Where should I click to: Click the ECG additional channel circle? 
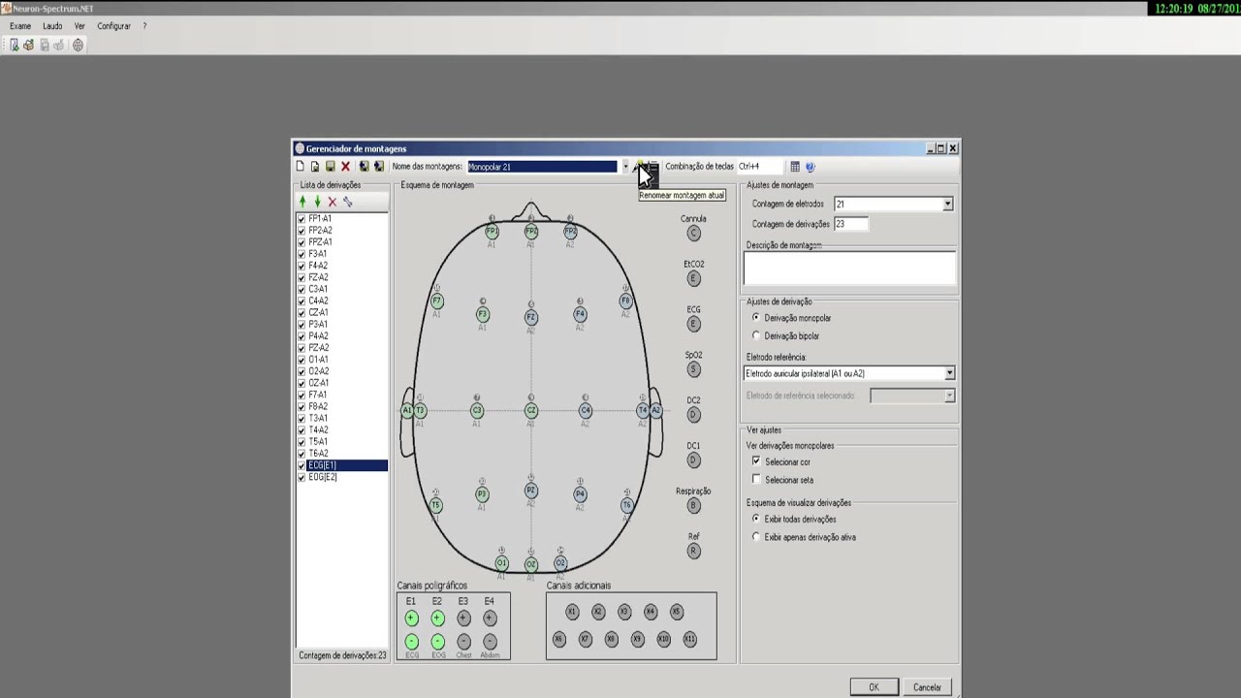point(693,324)
